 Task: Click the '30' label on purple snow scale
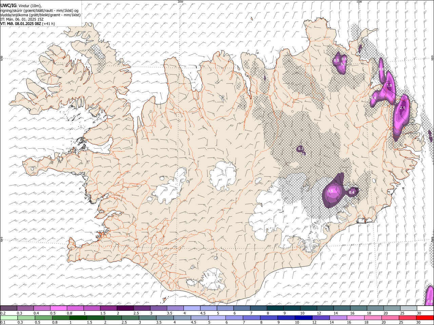(x=419, y=313)
